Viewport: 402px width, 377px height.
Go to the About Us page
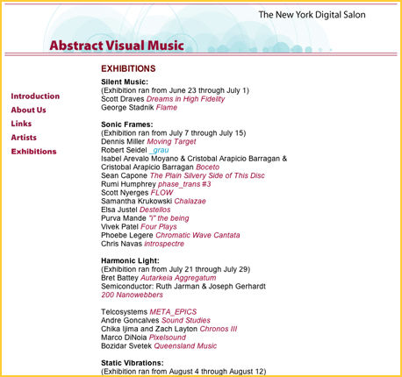point(28,110)
